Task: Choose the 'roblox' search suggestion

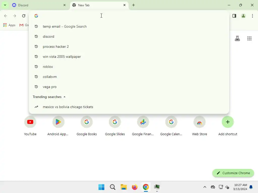Action: [x=129, y=67]
